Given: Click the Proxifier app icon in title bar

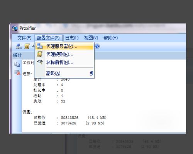Looking at the screenshot, I should click(15, 28).
